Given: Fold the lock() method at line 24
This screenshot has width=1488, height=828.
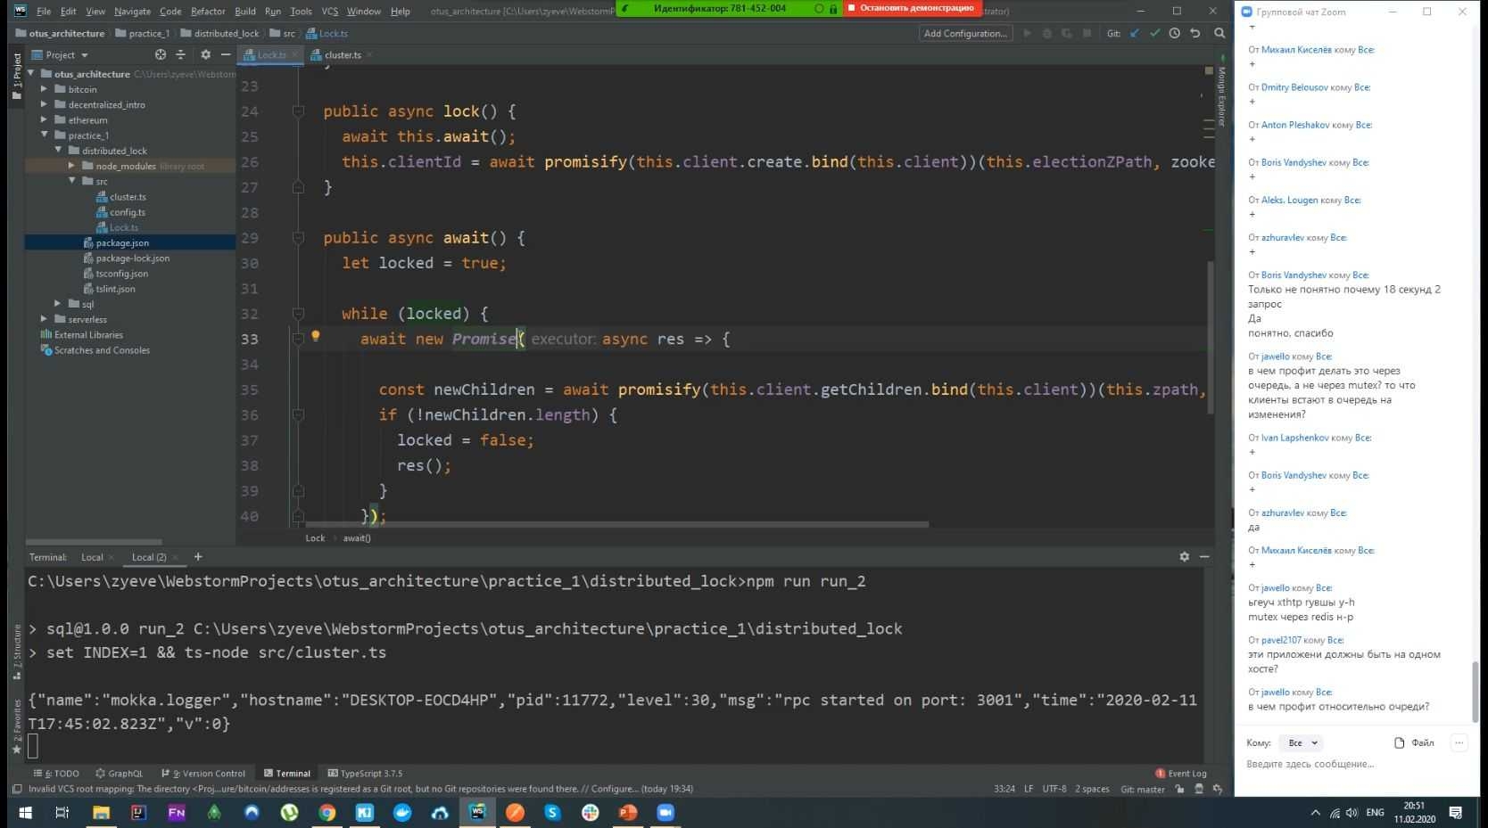Looking at the screenshot, I should point(299,111).
